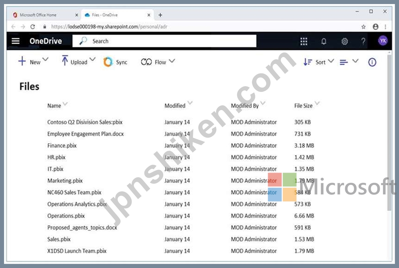The height and width of the screenshot is (268, 399).
Task: Open the settings gear
Action: pyautogui.click(x=344, y=41)
